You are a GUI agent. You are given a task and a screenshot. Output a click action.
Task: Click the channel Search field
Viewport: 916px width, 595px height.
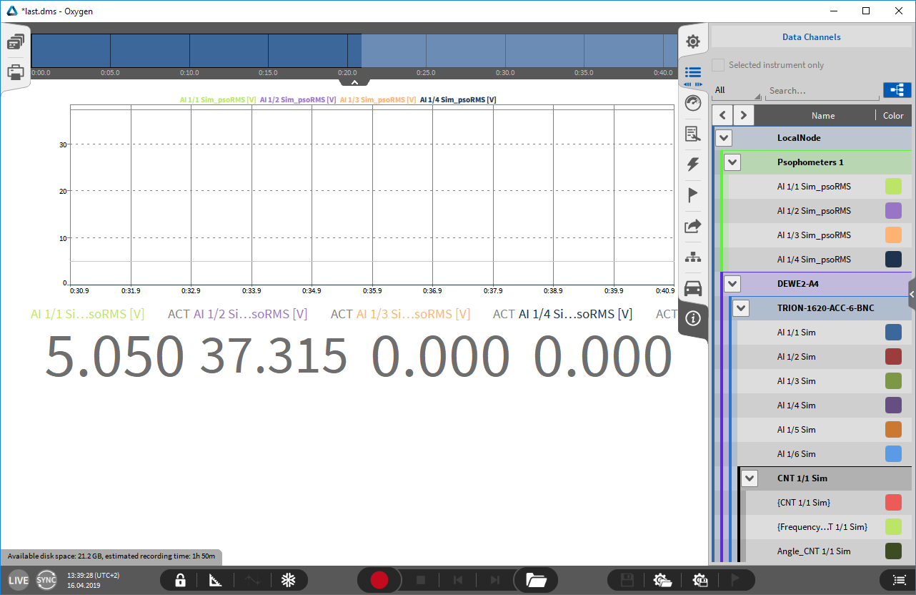822,91
